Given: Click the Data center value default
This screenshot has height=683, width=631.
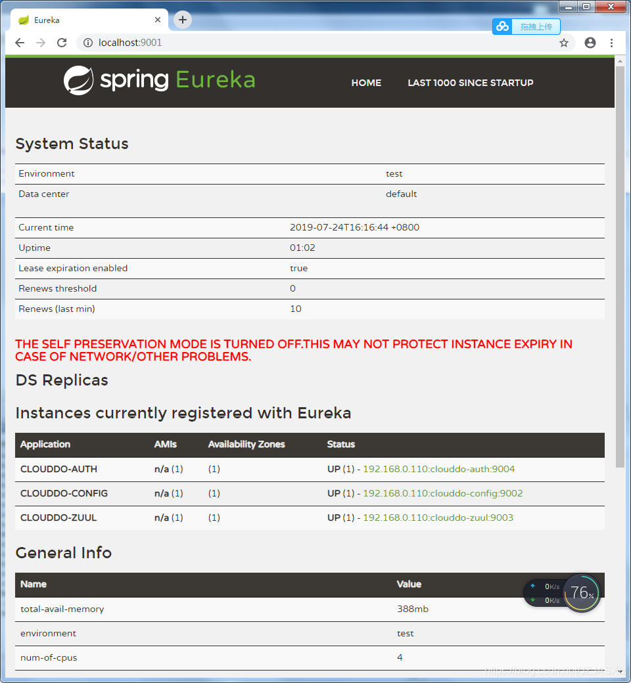Looking at the screenshot, I should [x=401, y=194].
